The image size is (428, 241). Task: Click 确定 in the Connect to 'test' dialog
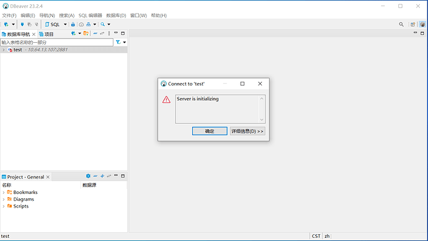coord(210,131)
